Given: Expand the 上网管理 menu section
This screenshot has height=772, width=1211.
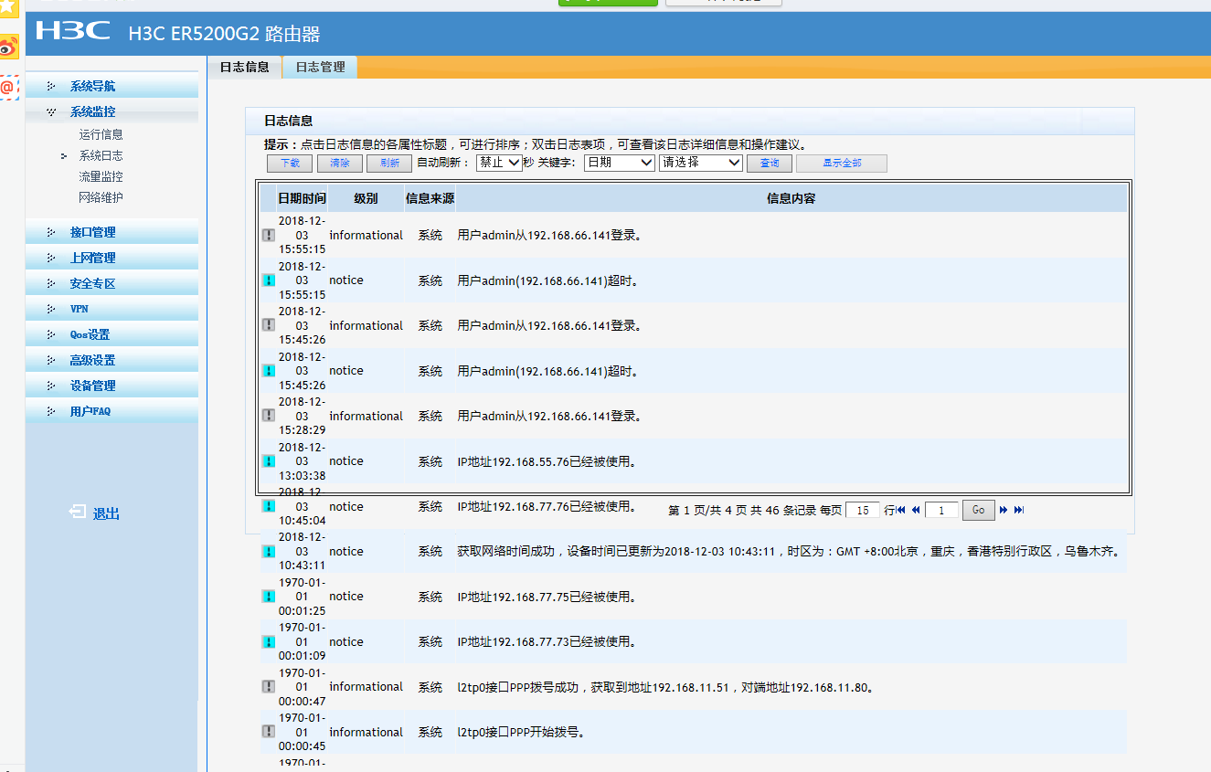Looking at the screenshot, I should pos(112,258).
